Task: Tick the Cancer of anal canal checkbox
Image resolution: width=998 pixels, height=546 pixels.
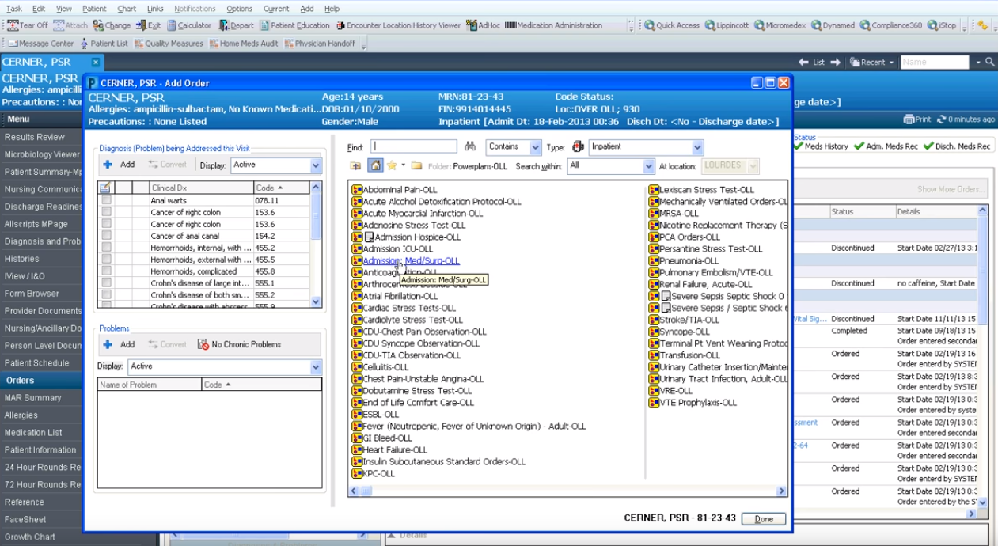Action: tap(106, 237)
